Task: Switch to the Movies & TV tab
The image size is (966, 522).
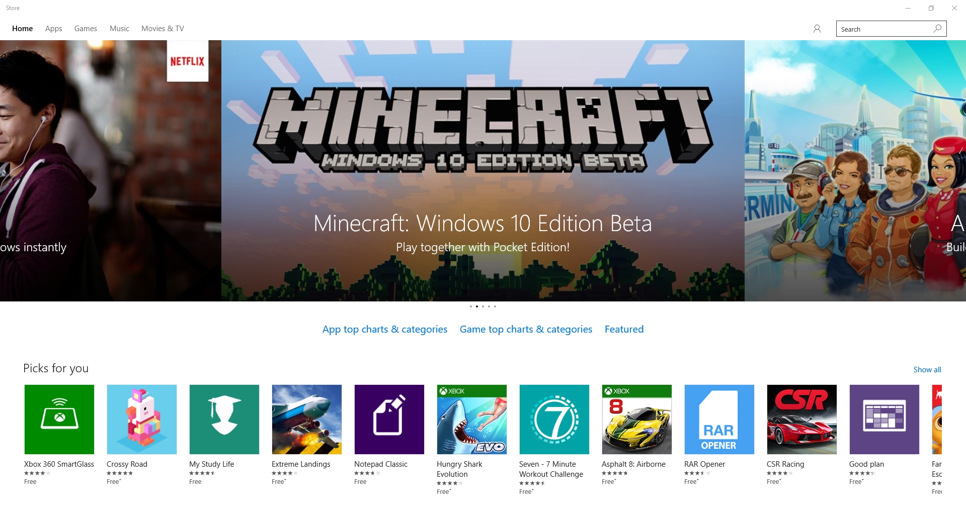Action: [163, 29]
